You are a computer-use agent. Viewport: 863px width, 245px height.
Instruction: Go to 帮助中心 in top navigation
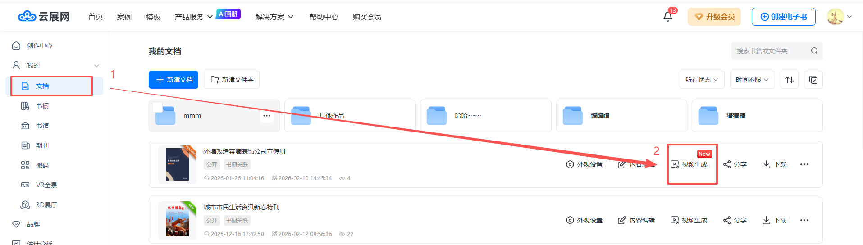tap(324, 17)
